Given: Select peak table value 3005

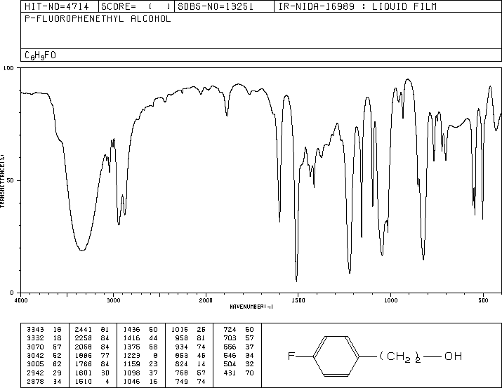Looking at the screenshot, I should click(35, 364).
